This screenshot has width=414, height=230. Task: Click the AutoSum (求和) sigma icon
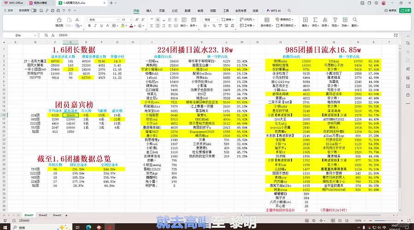[315, 20]
